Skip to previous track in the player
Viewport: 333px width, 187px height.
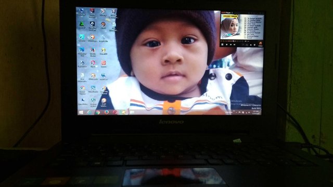230,45
